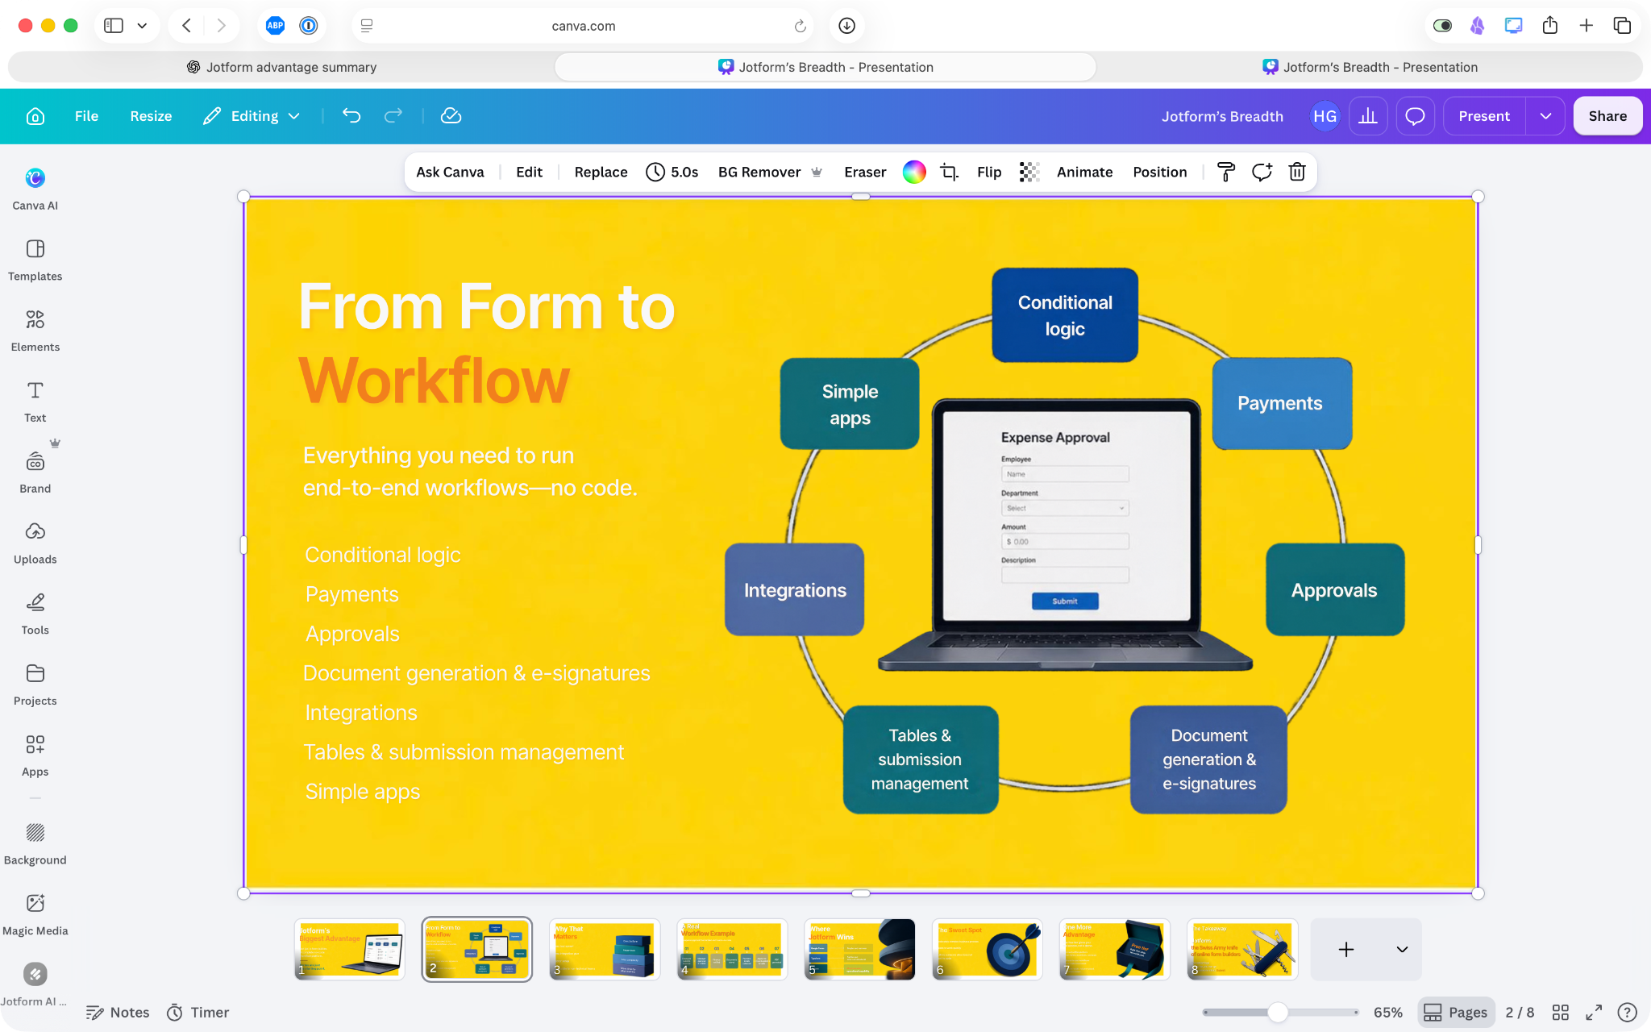Select the Text tool in sidebar
The width and height of the screenshot is (1651, 1032).
pyautogui.click(x=35, y=402)
